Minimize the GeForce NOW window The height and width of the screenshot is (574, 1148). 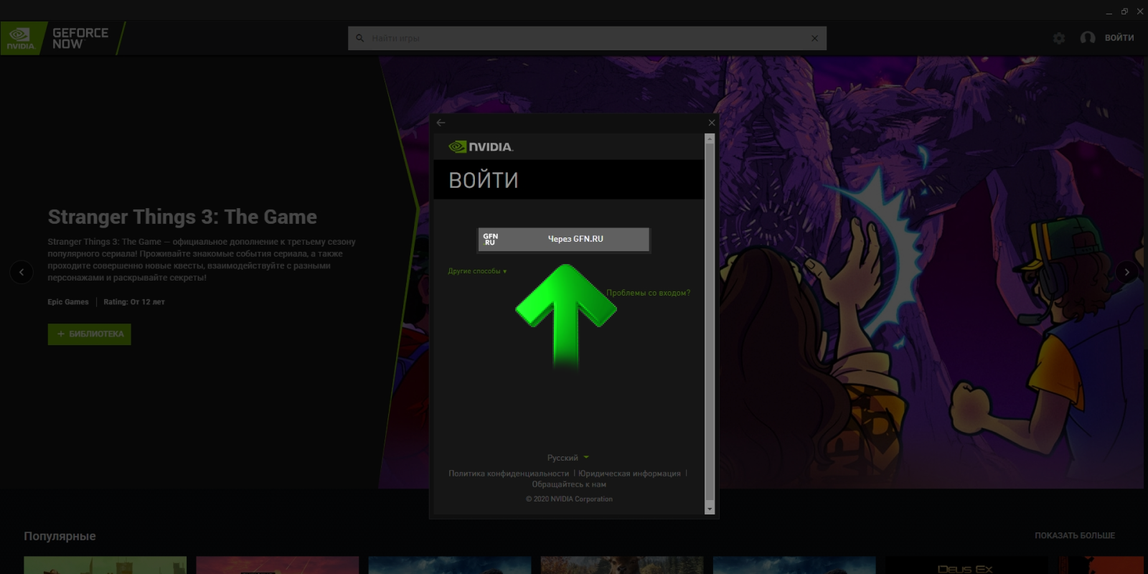pos(1109,11)
